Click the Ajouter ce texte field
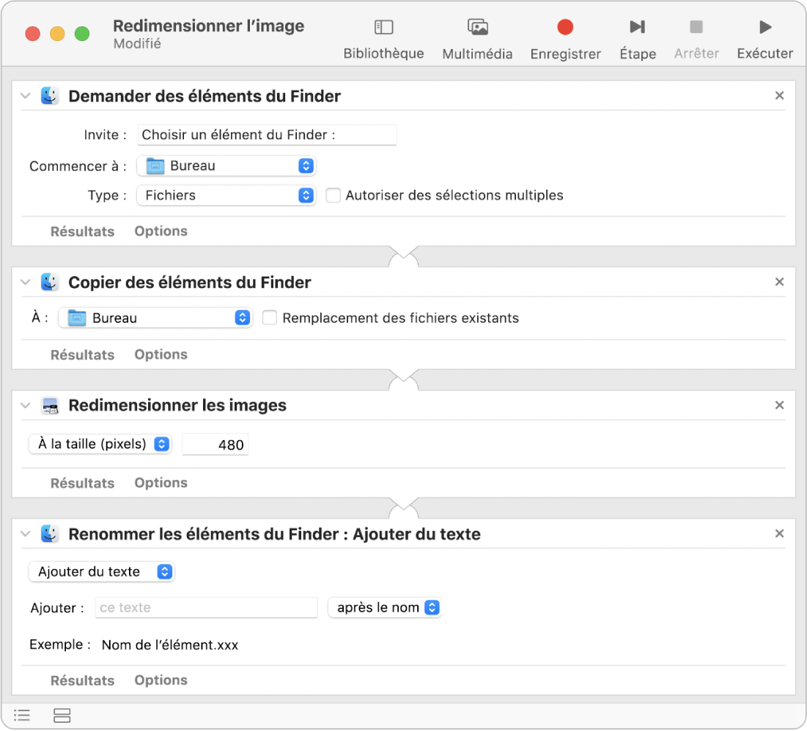807x731 pixels. (x=206, y=607)
